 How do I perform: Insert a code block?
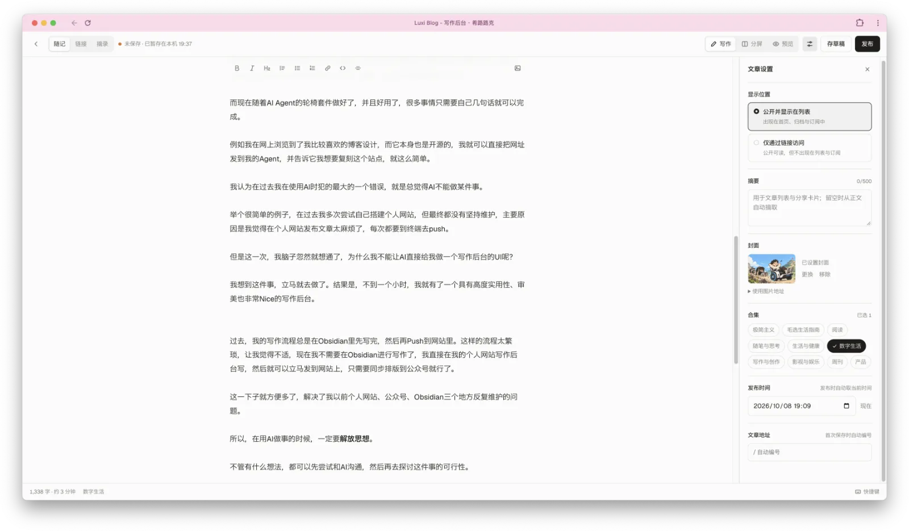point(343,68)
